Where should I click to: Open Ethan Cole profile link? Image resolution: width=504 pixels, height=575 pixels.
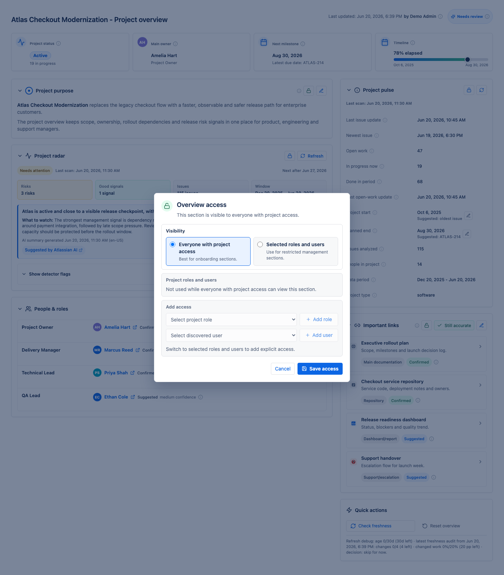coord(119,397)
